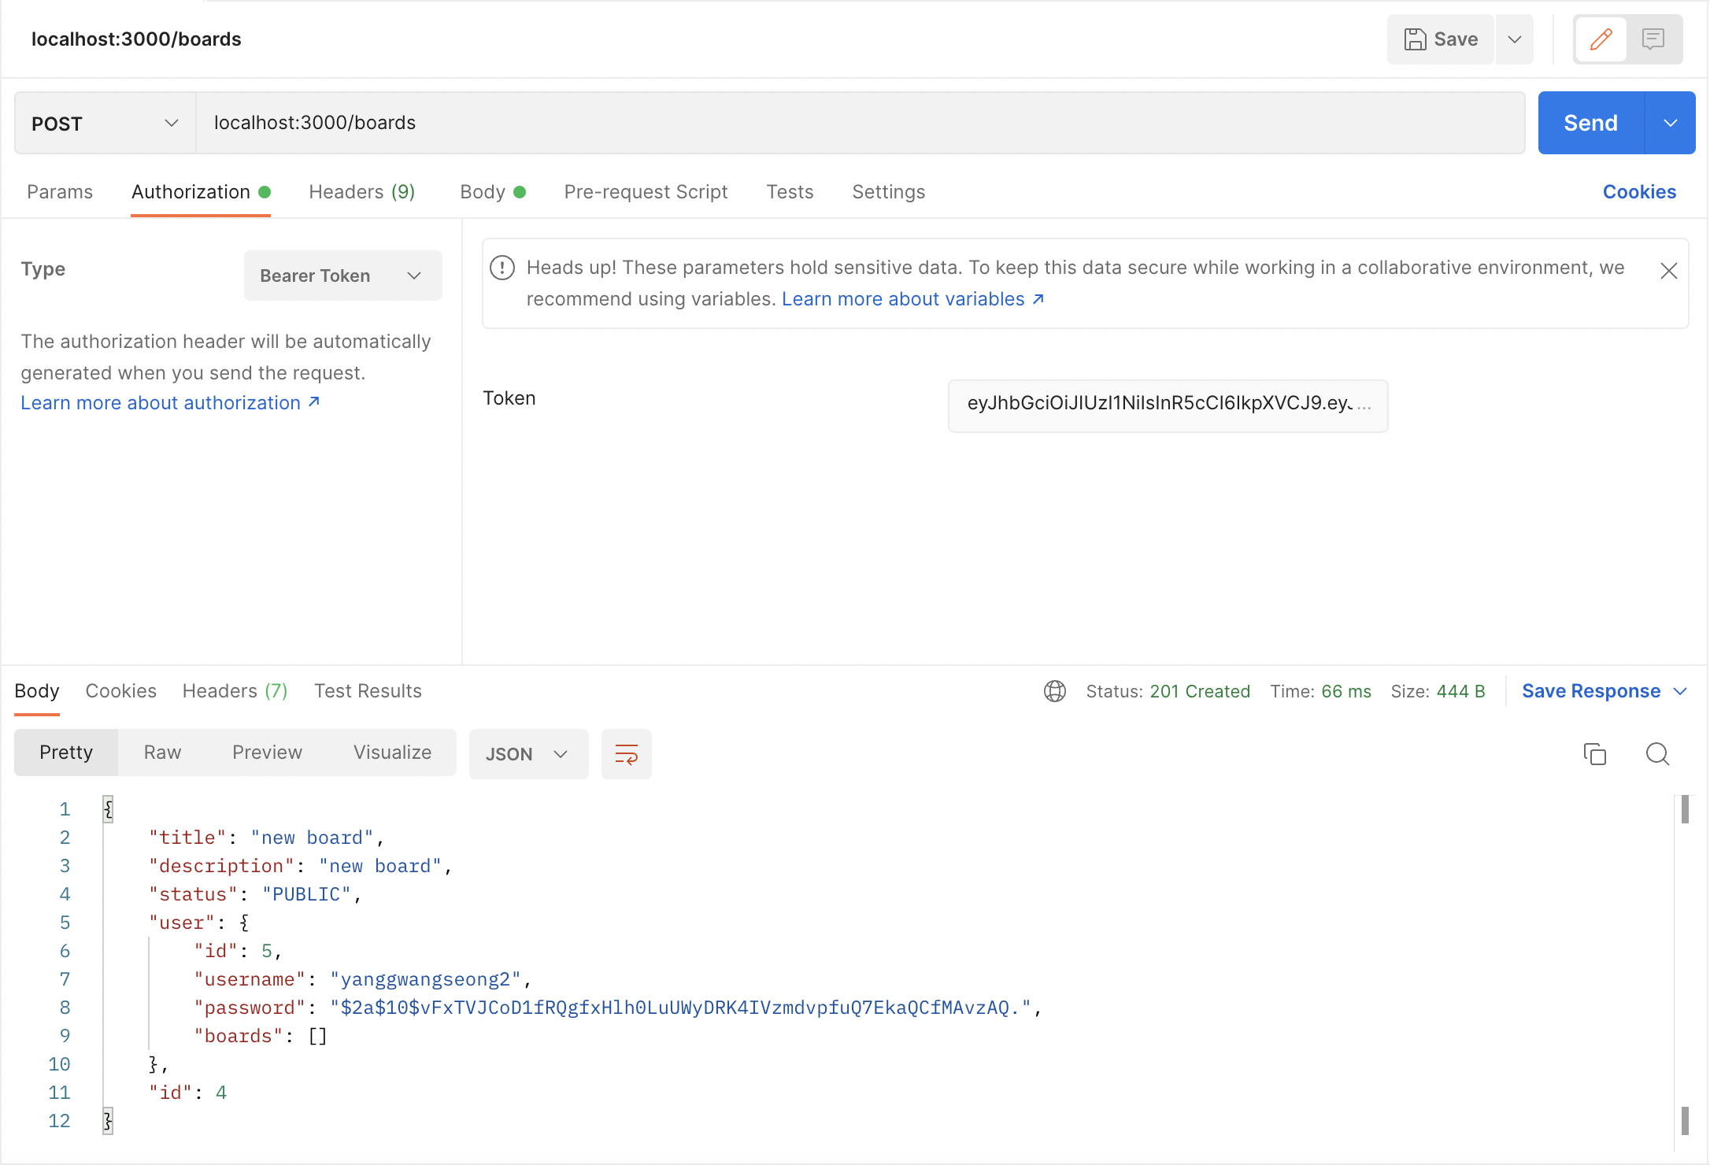Open the comments icon panel
The image size is (1710, 1165).
coord(1653,39)
